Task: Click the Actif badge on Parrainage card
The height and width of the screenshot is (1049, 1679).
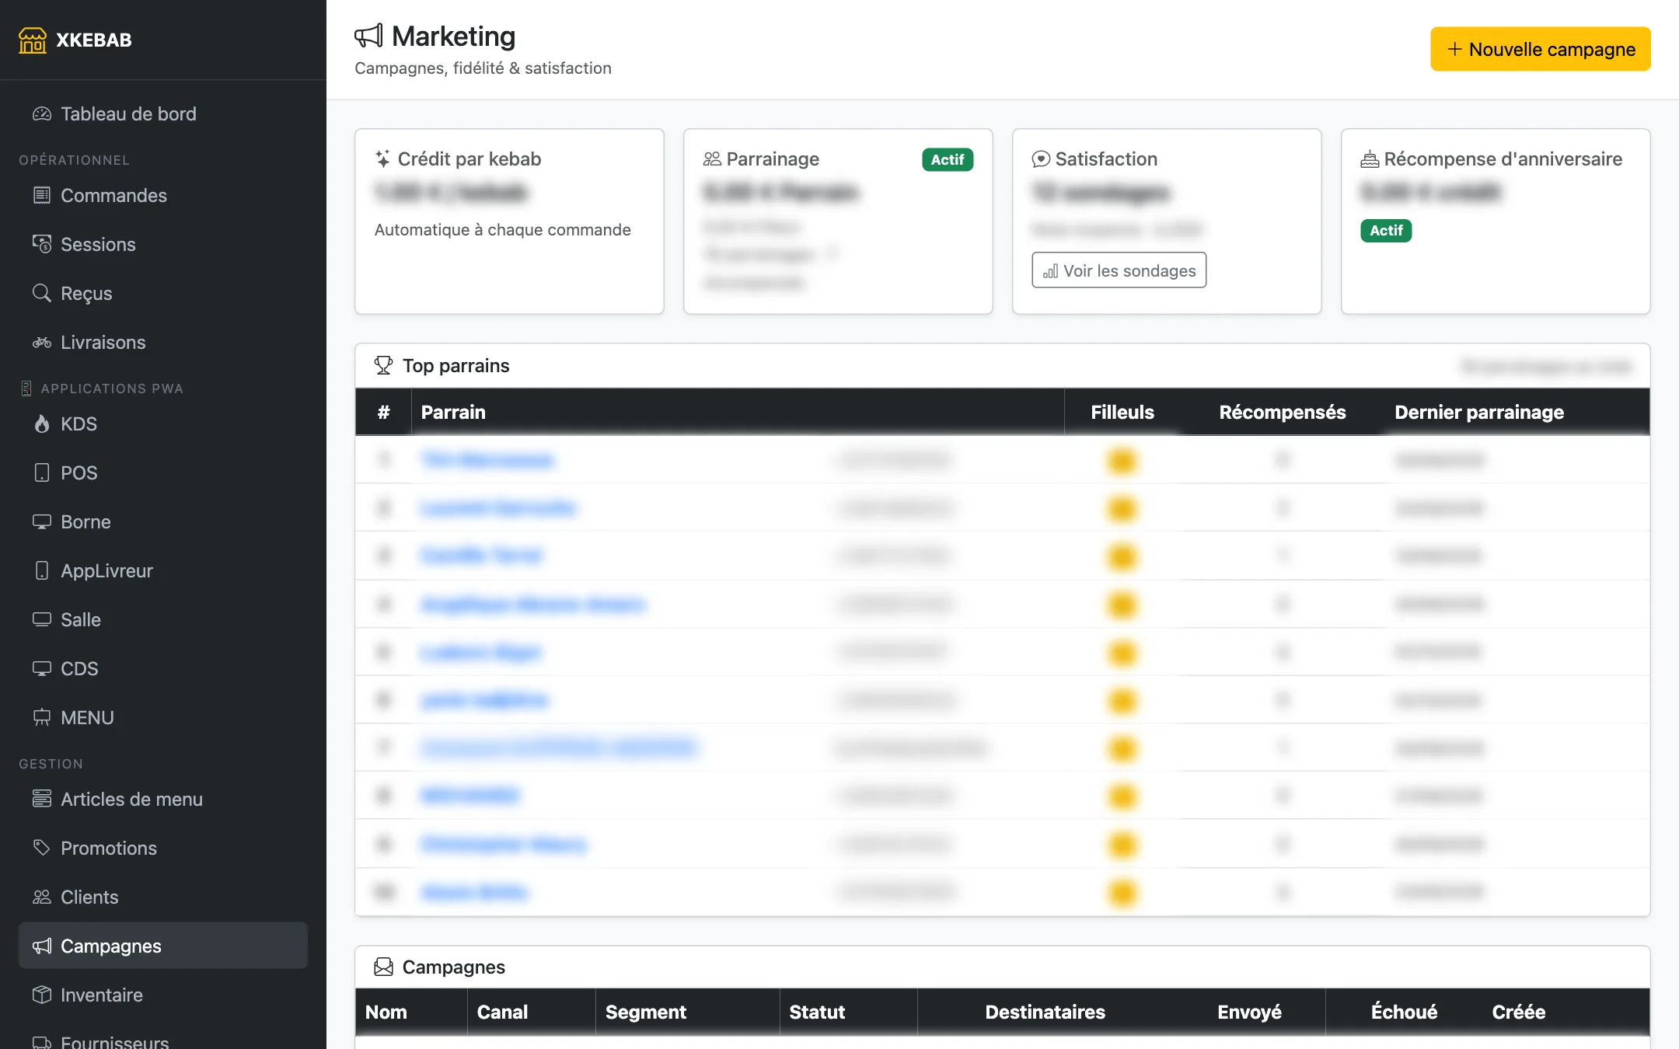Action: pos(948,159)
